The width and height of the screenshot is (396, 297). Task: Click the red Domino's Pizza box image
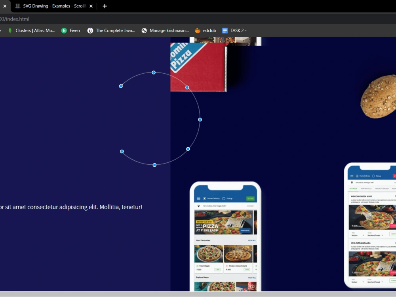pos(198,67)
